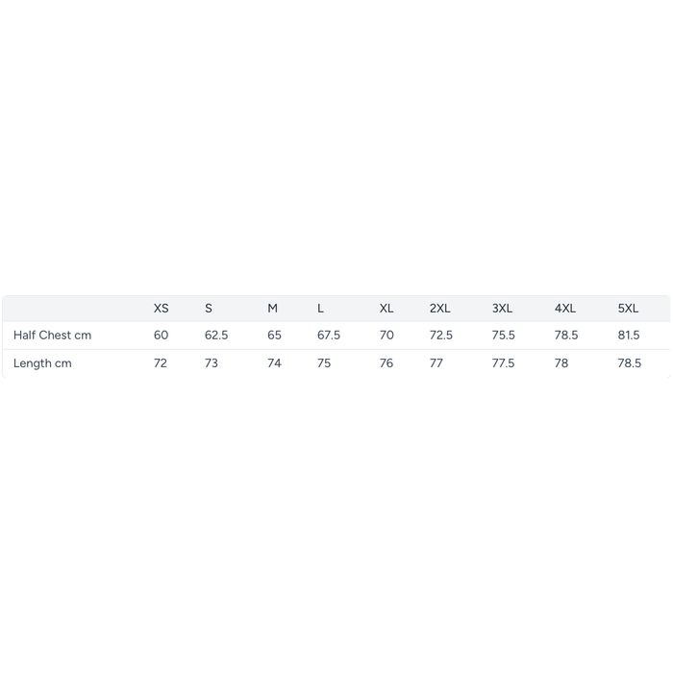Click the XL size column header

tap(386, 309)
